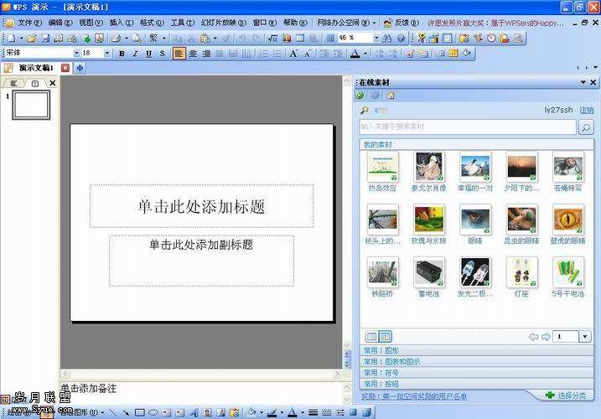
Task: Open the 幻灯片放映 menu
Action: point(224,23)
